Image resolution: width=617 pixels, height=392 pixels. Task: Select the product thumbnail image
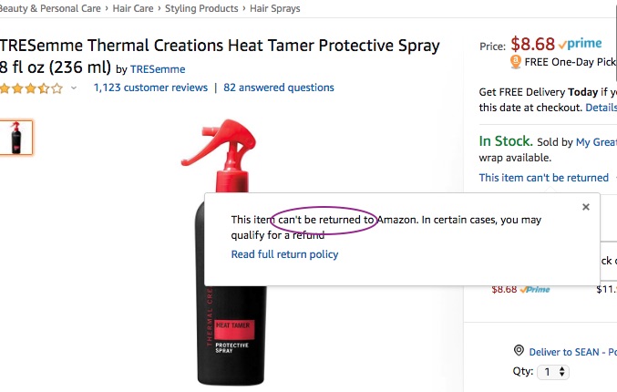(x=16, y=138)
